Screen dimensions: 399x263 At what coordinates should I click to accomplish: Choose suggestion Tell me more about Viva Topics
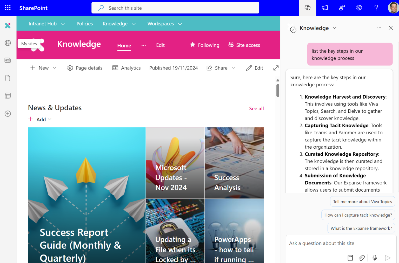tap(362, 202)
